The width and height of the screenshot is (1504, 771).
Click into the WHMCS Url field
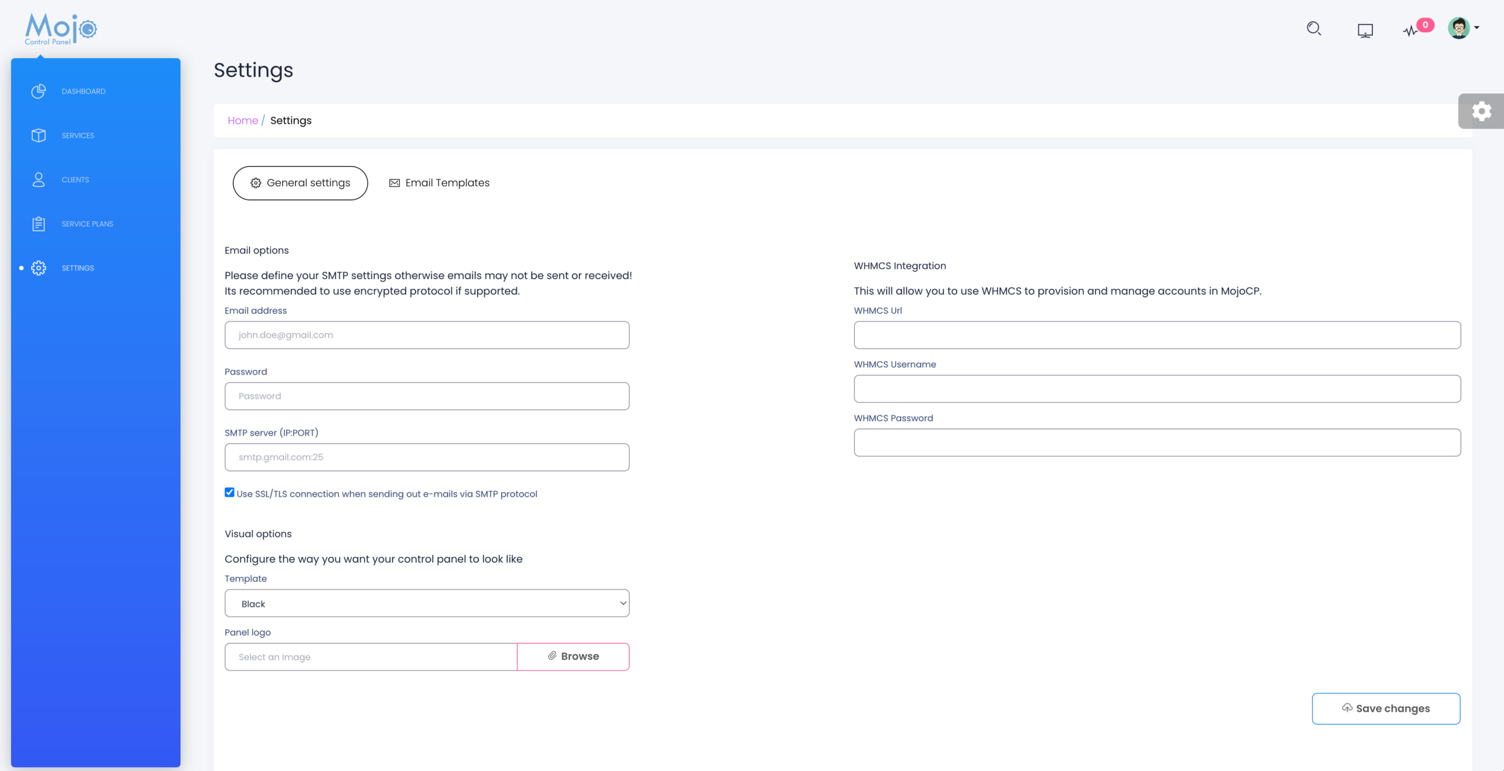click(1157, 335)
